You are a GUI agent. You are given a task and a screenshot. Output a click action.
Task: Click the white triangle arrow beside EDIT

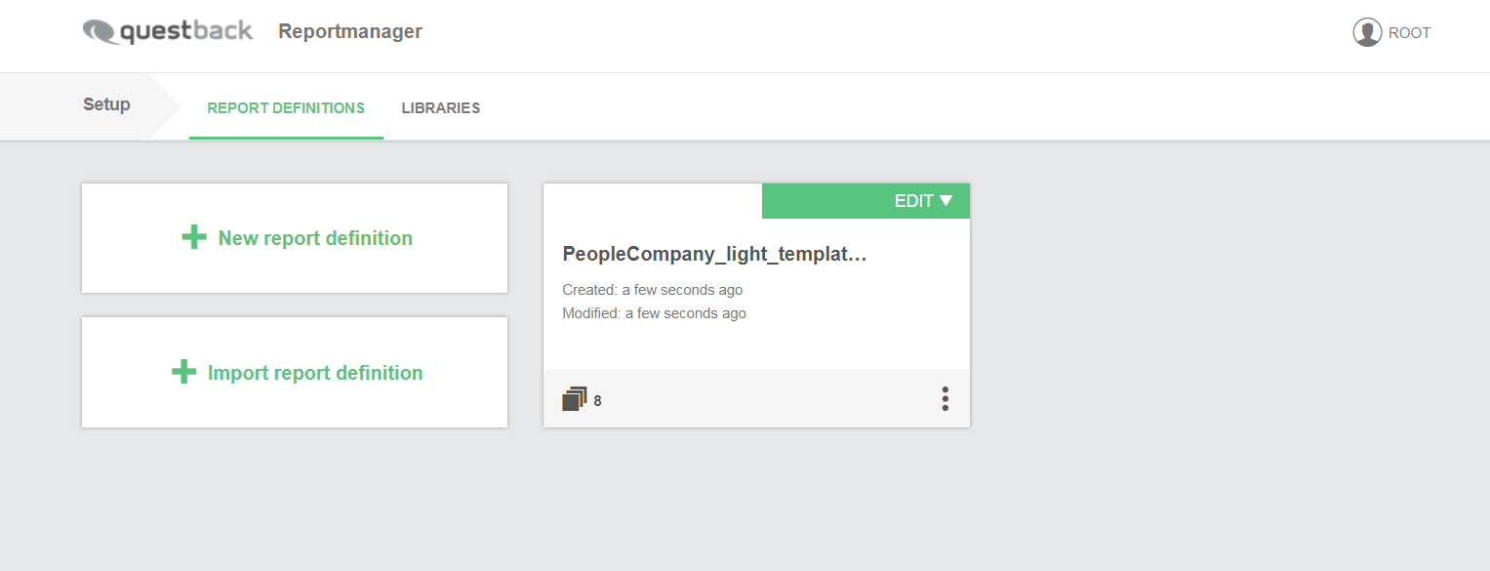point(946,201)
